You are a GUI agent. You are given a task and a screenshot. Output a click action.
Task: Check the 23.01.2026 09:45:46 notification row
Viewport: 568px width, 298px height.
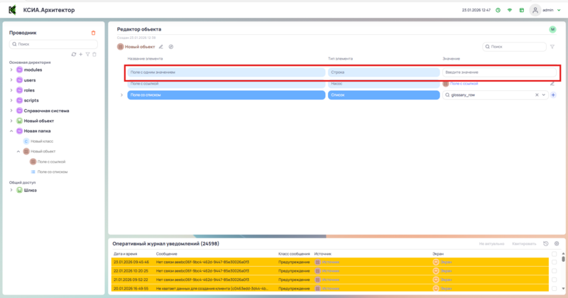click(x=555, y=262)
